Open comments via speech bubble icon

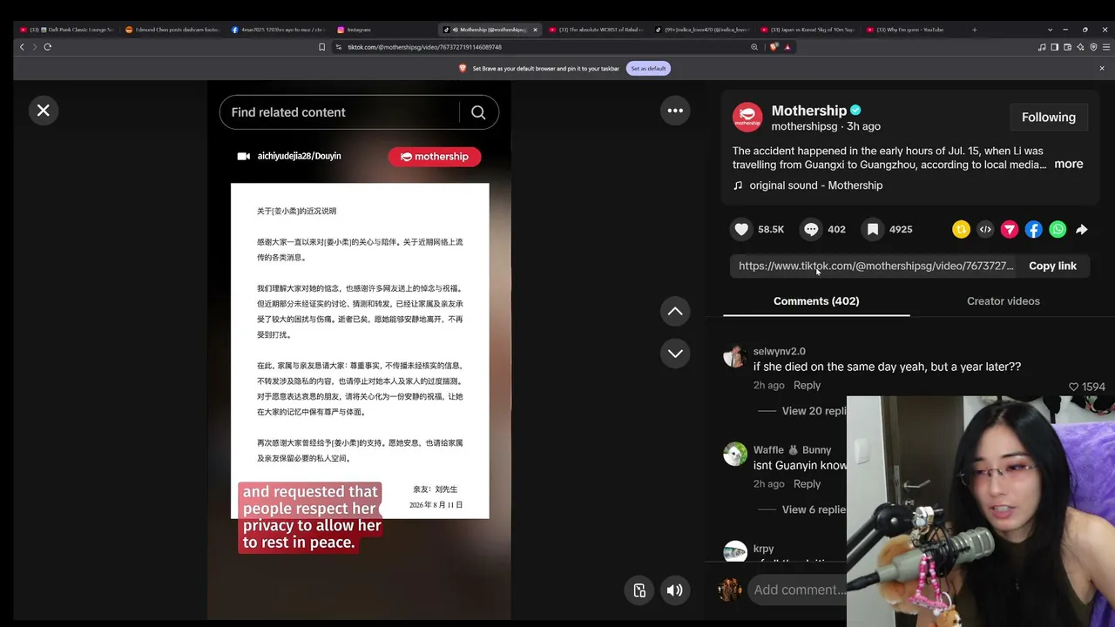[811, 229]
